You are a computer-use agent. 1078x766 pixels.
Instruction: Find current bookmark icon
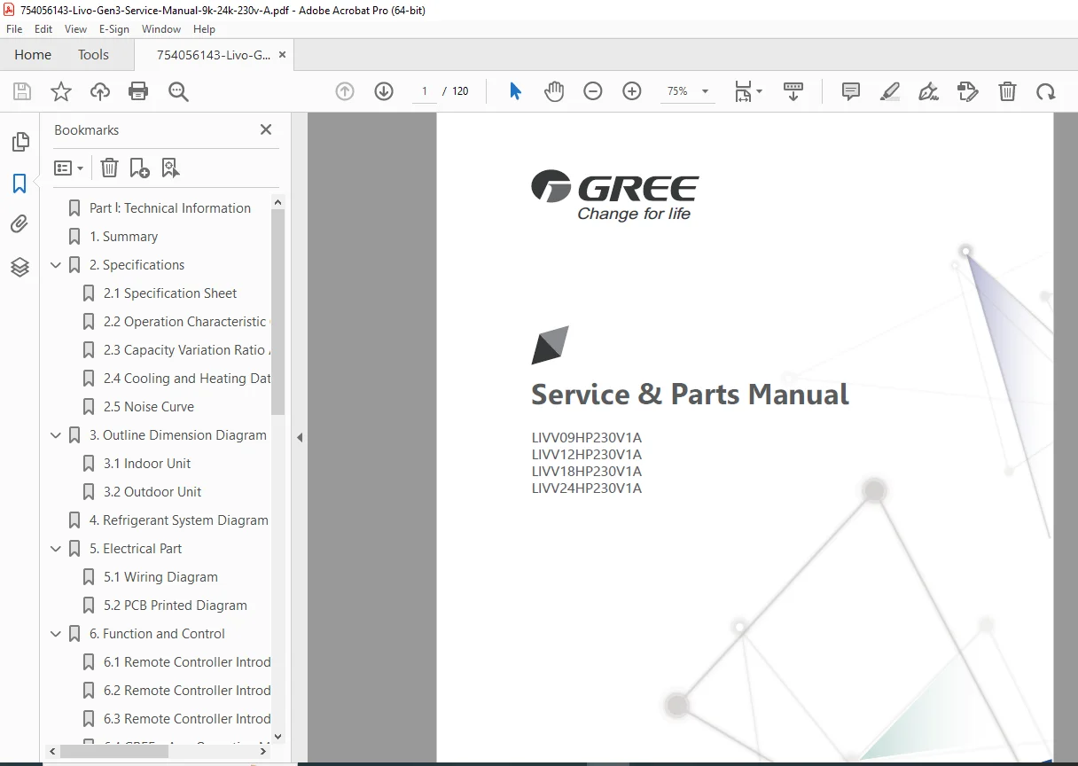[x=171, y=168]
